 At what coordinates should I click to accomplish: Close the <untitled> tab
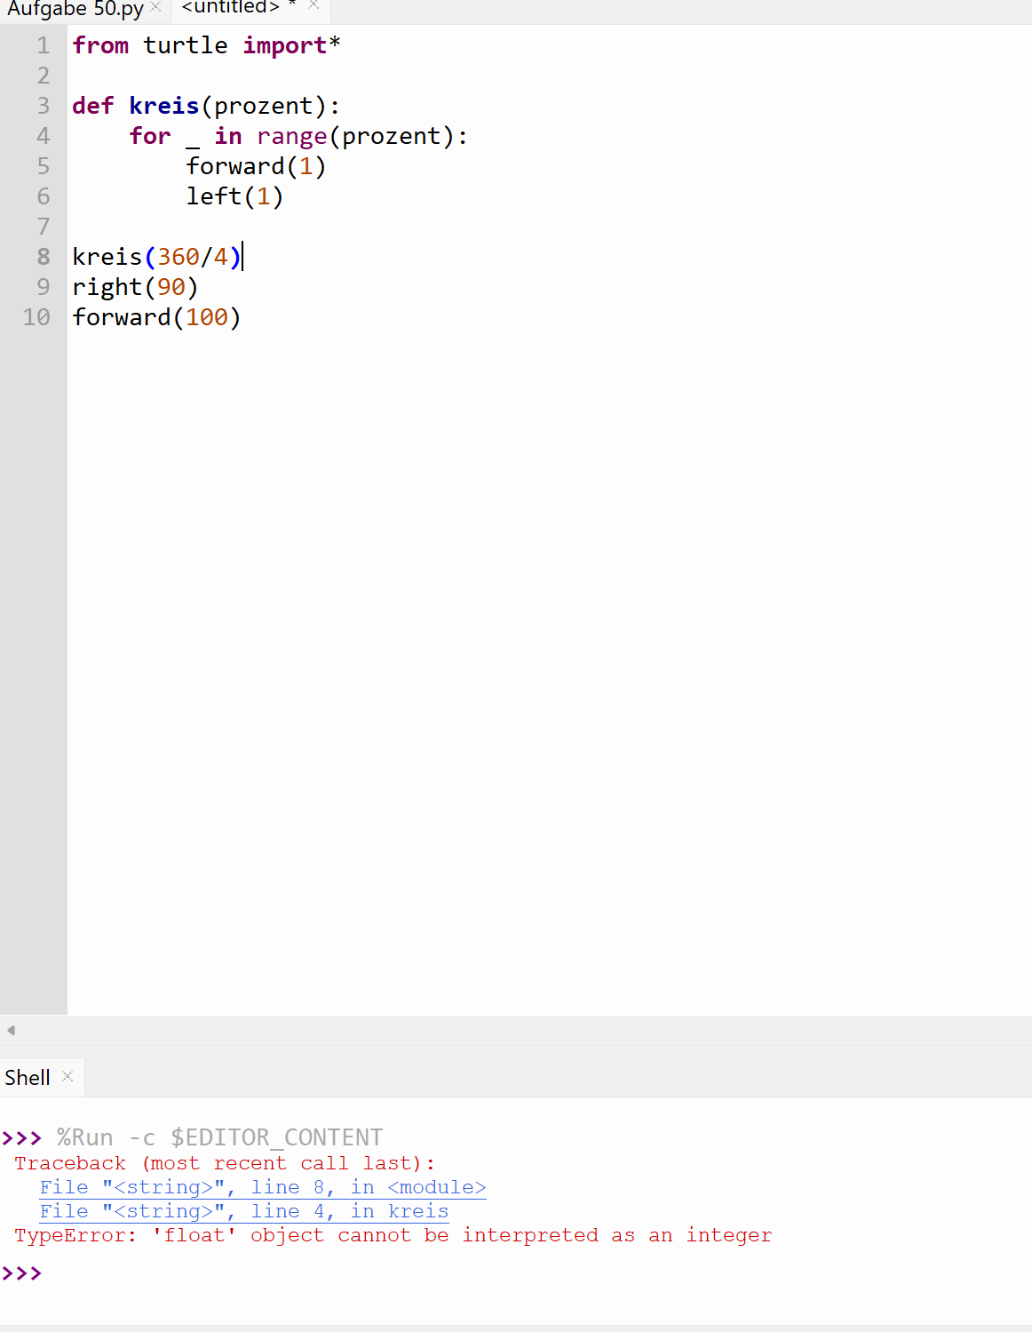click(313, 4)
